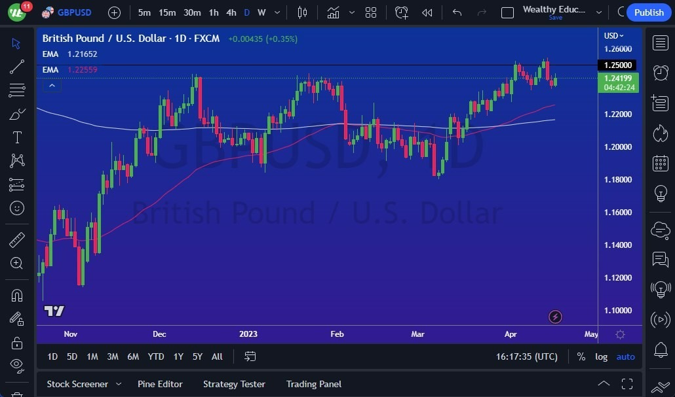
Task: Toggle logarithmic price scale
Action: [601, 356]
